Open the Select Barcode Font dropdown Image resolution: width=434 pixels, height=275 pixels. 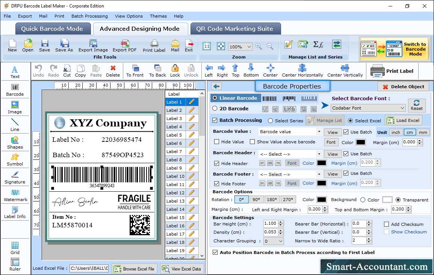tap(402, 108)
